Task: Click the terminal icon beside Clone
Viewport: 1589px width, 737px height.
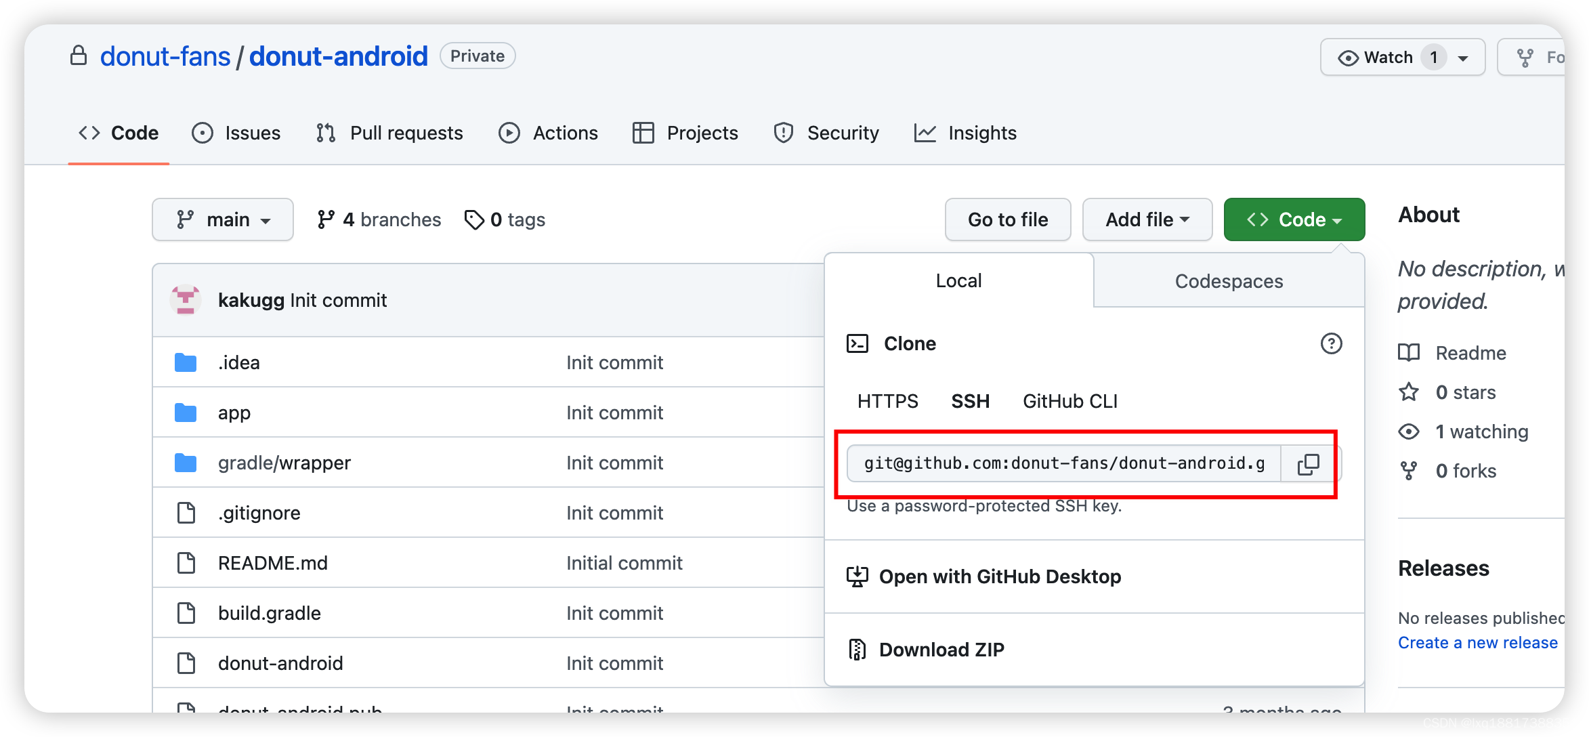Action: click(x=857, y=344)
